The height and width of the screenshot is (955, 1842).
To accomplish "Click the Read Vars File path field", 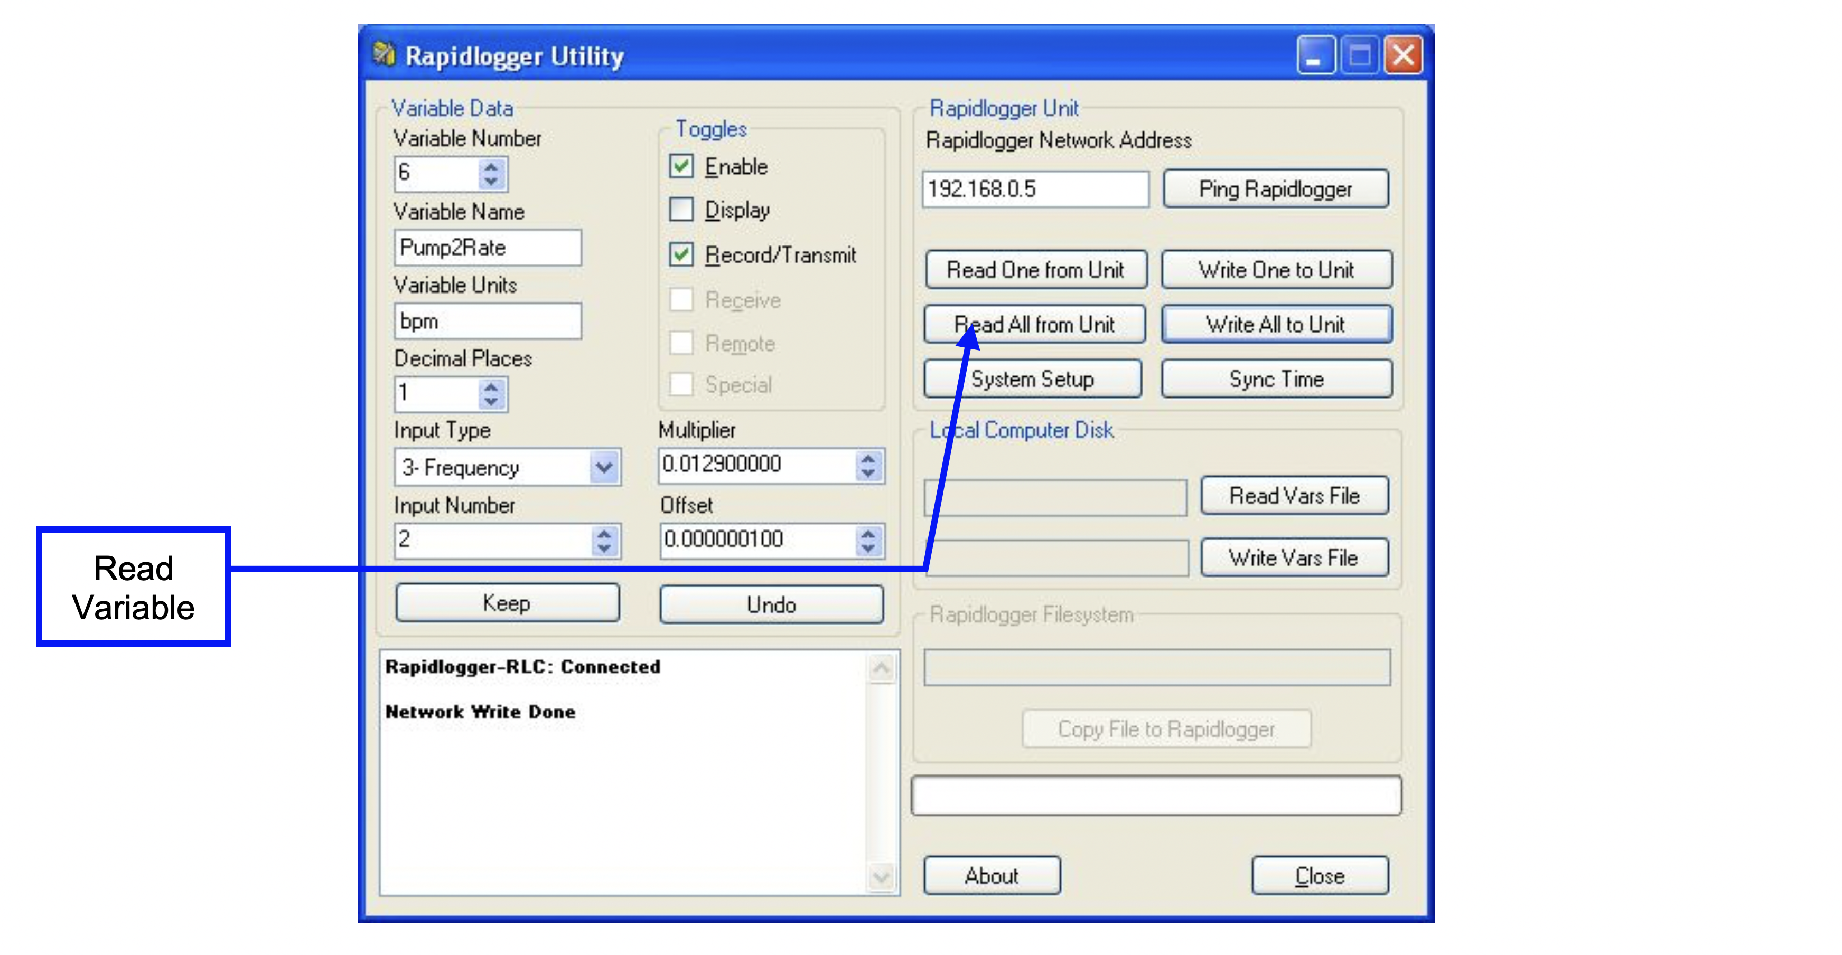I will 1055,497.
